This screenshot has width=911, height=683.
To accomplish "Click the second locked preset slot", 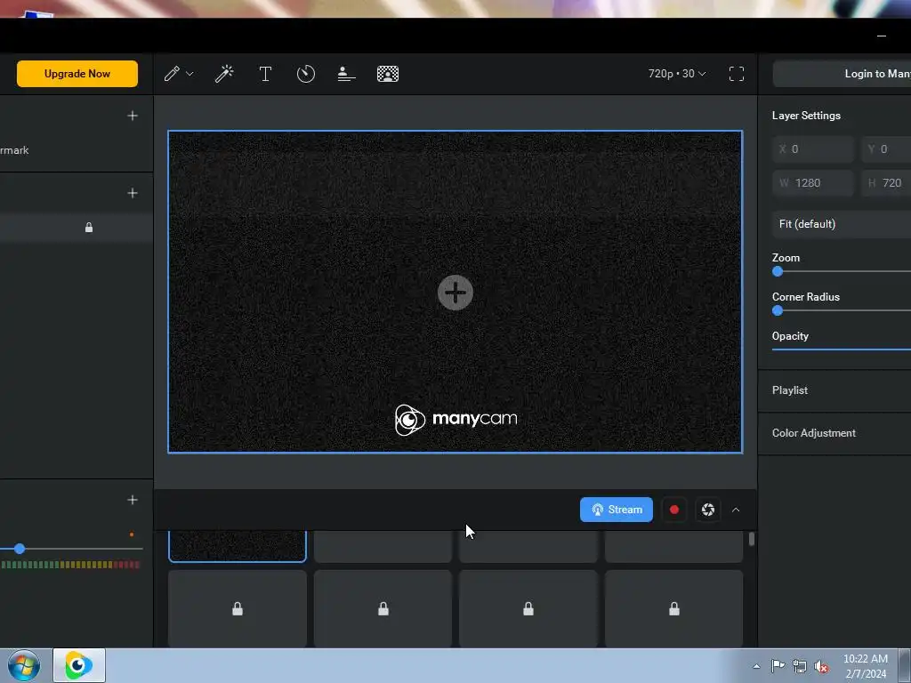I will (x=383, y=608).
